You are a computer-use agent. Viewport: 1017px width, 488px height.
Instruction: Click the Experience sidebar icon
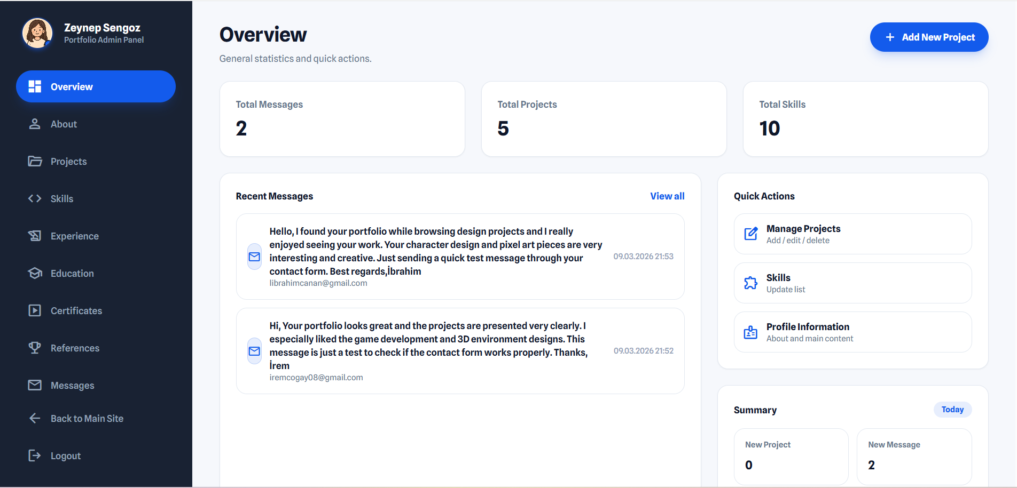35,236
